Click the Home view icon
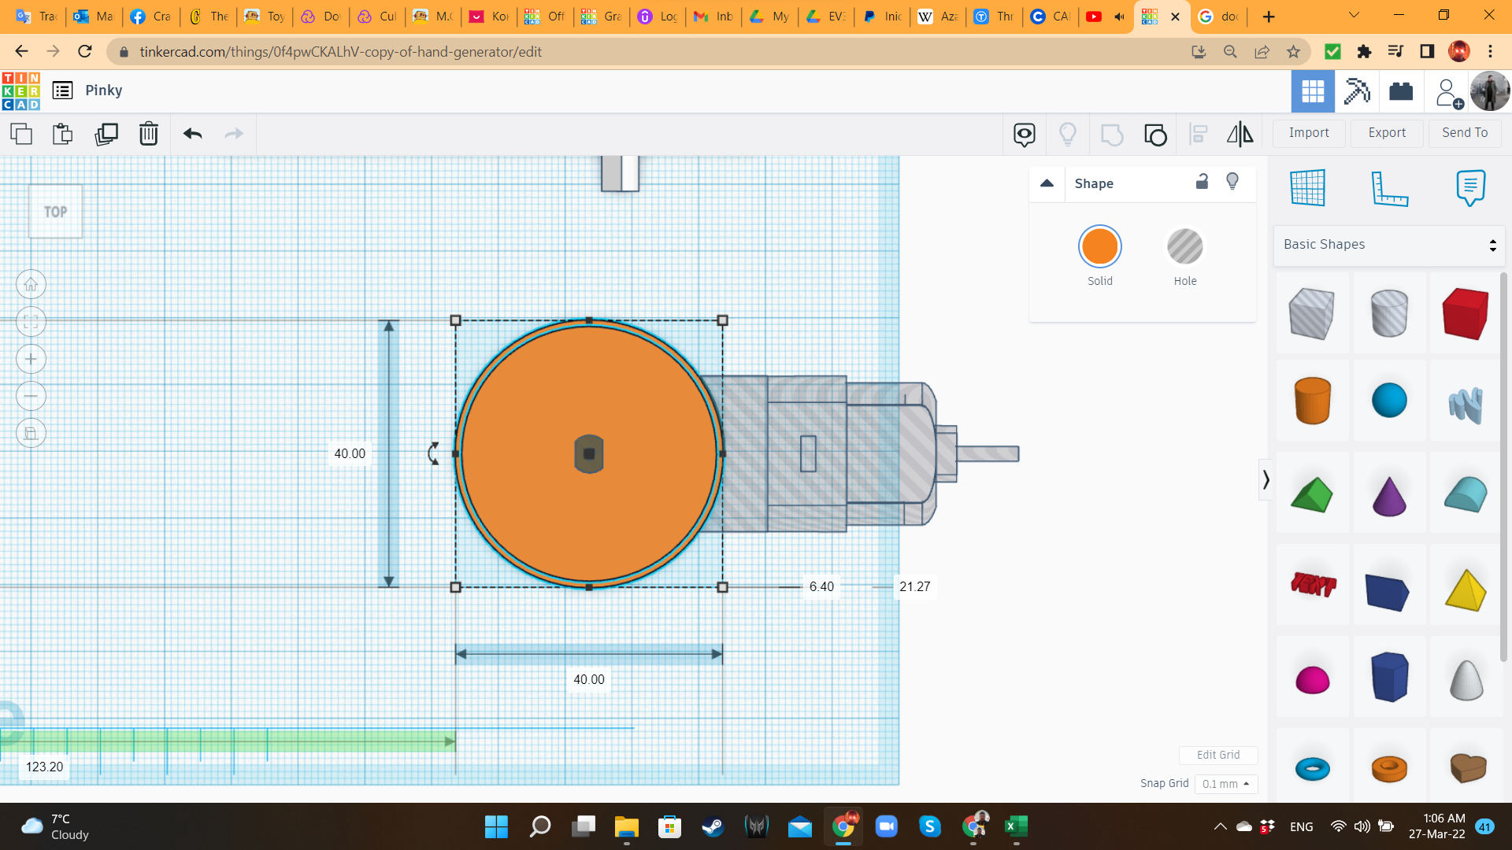The height and width of the screenshot is (850, 1512). [31, 285]
